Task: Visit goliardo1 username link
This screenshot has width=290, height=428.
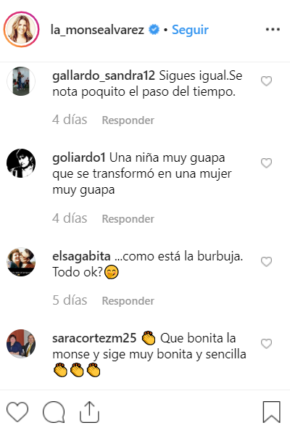Action: 79,157
